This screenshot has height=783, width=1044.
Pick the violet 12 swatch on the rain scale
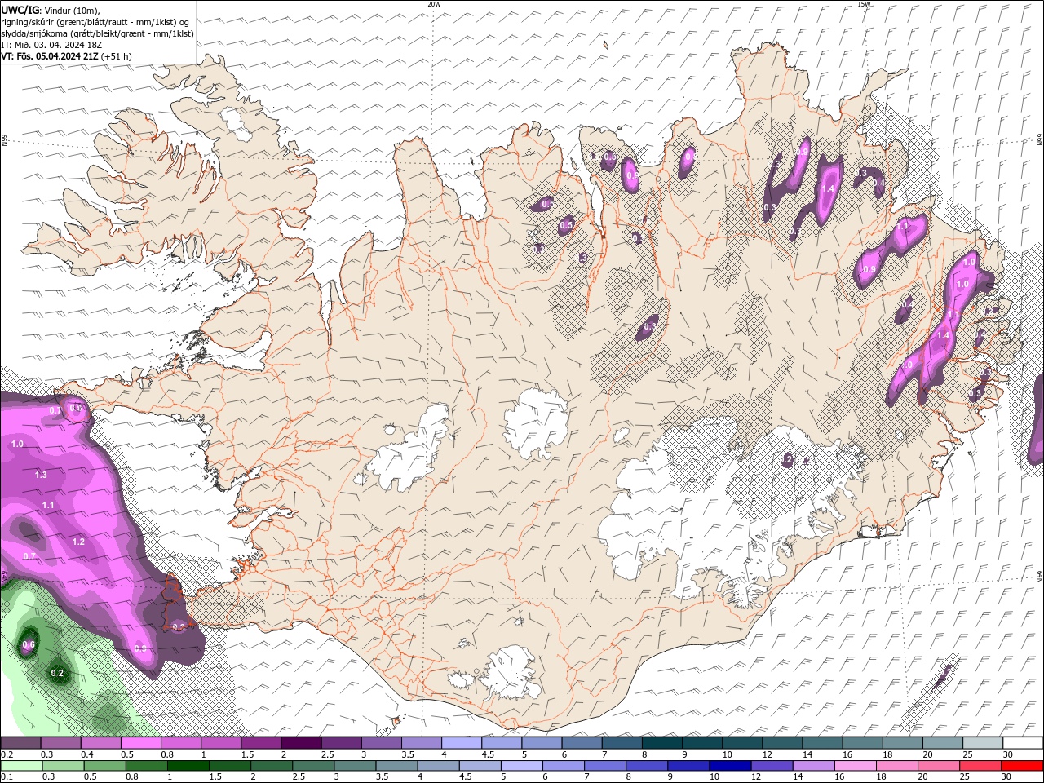(x=772, y=766)
